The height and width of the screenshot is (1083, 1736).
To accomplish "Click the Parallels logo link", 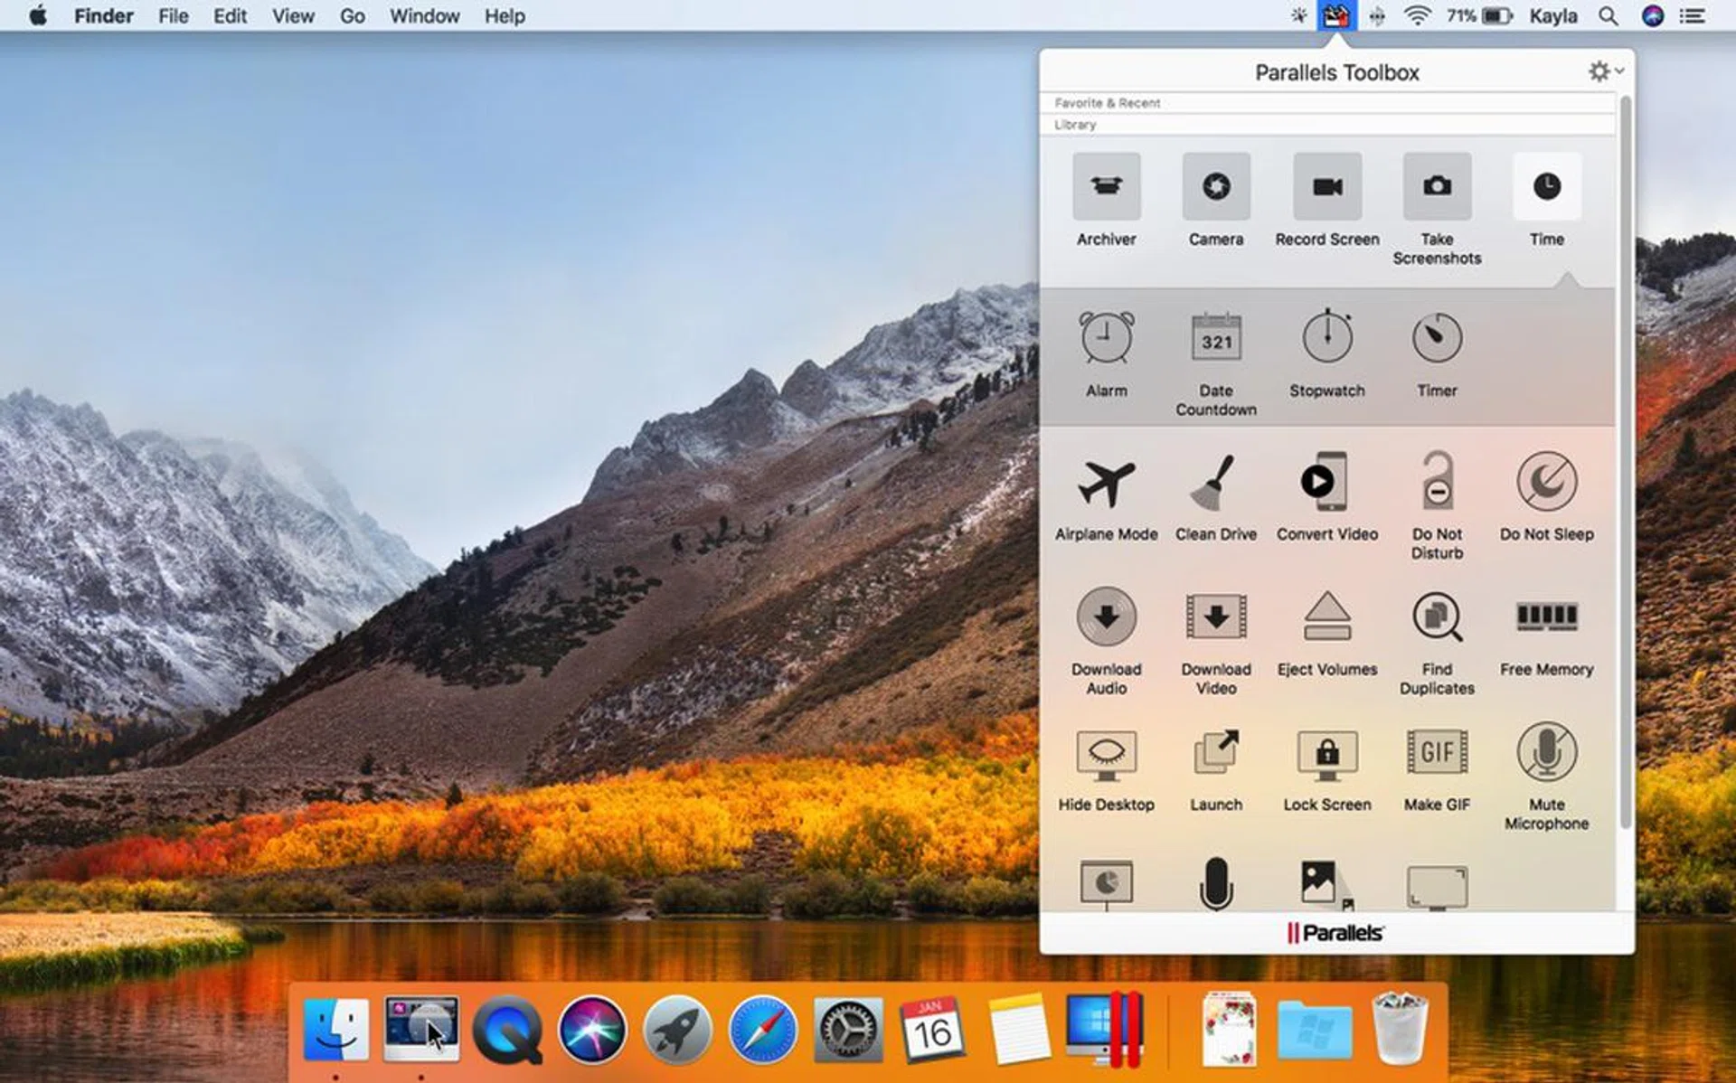I will point(1335,933).
